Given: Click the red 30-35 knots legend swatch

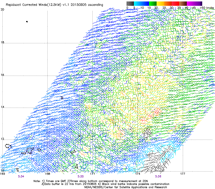Looking at the screenshot, I should (175, 3).
